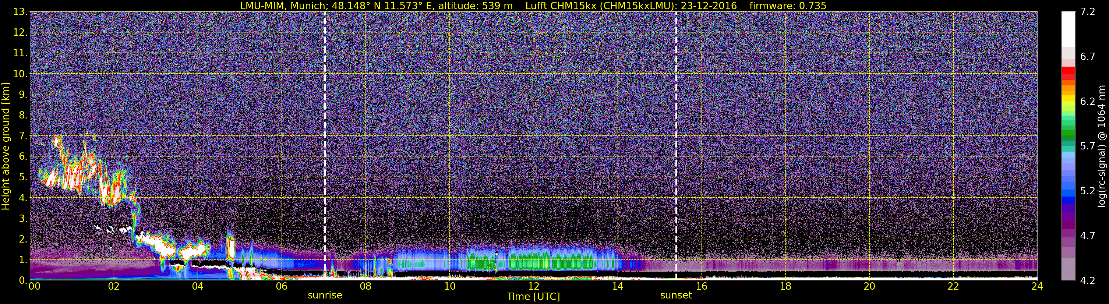The height and width of the screenshot is (304, 1109).
Task: Click the colorbar tick label '7.2'
Action: coord(1088,12)
